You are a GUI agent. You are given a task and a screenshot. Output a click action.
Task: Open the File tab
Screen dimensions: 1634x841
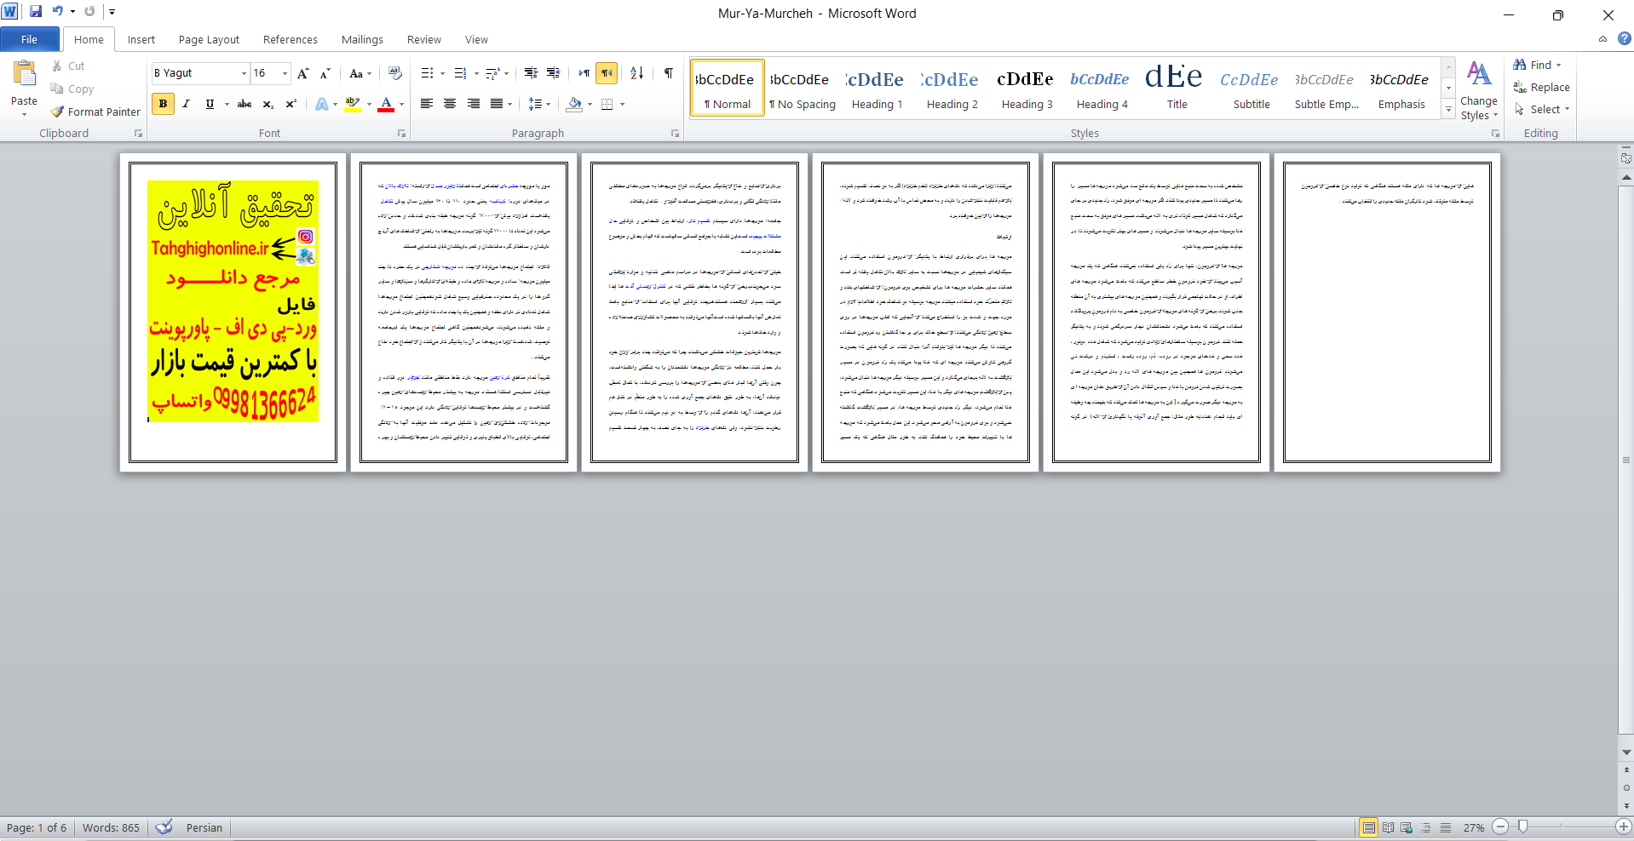point(29,39)
